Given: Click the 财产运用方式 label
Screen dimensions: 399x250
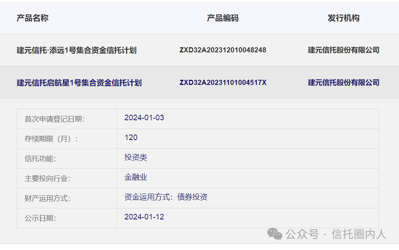Looking at the screenshot, I should point(47,198).
